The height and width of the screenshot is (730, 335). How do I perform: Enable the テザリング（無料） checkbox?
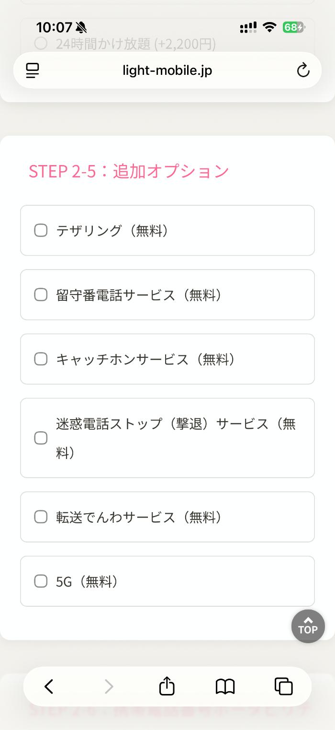coord(41,231)
